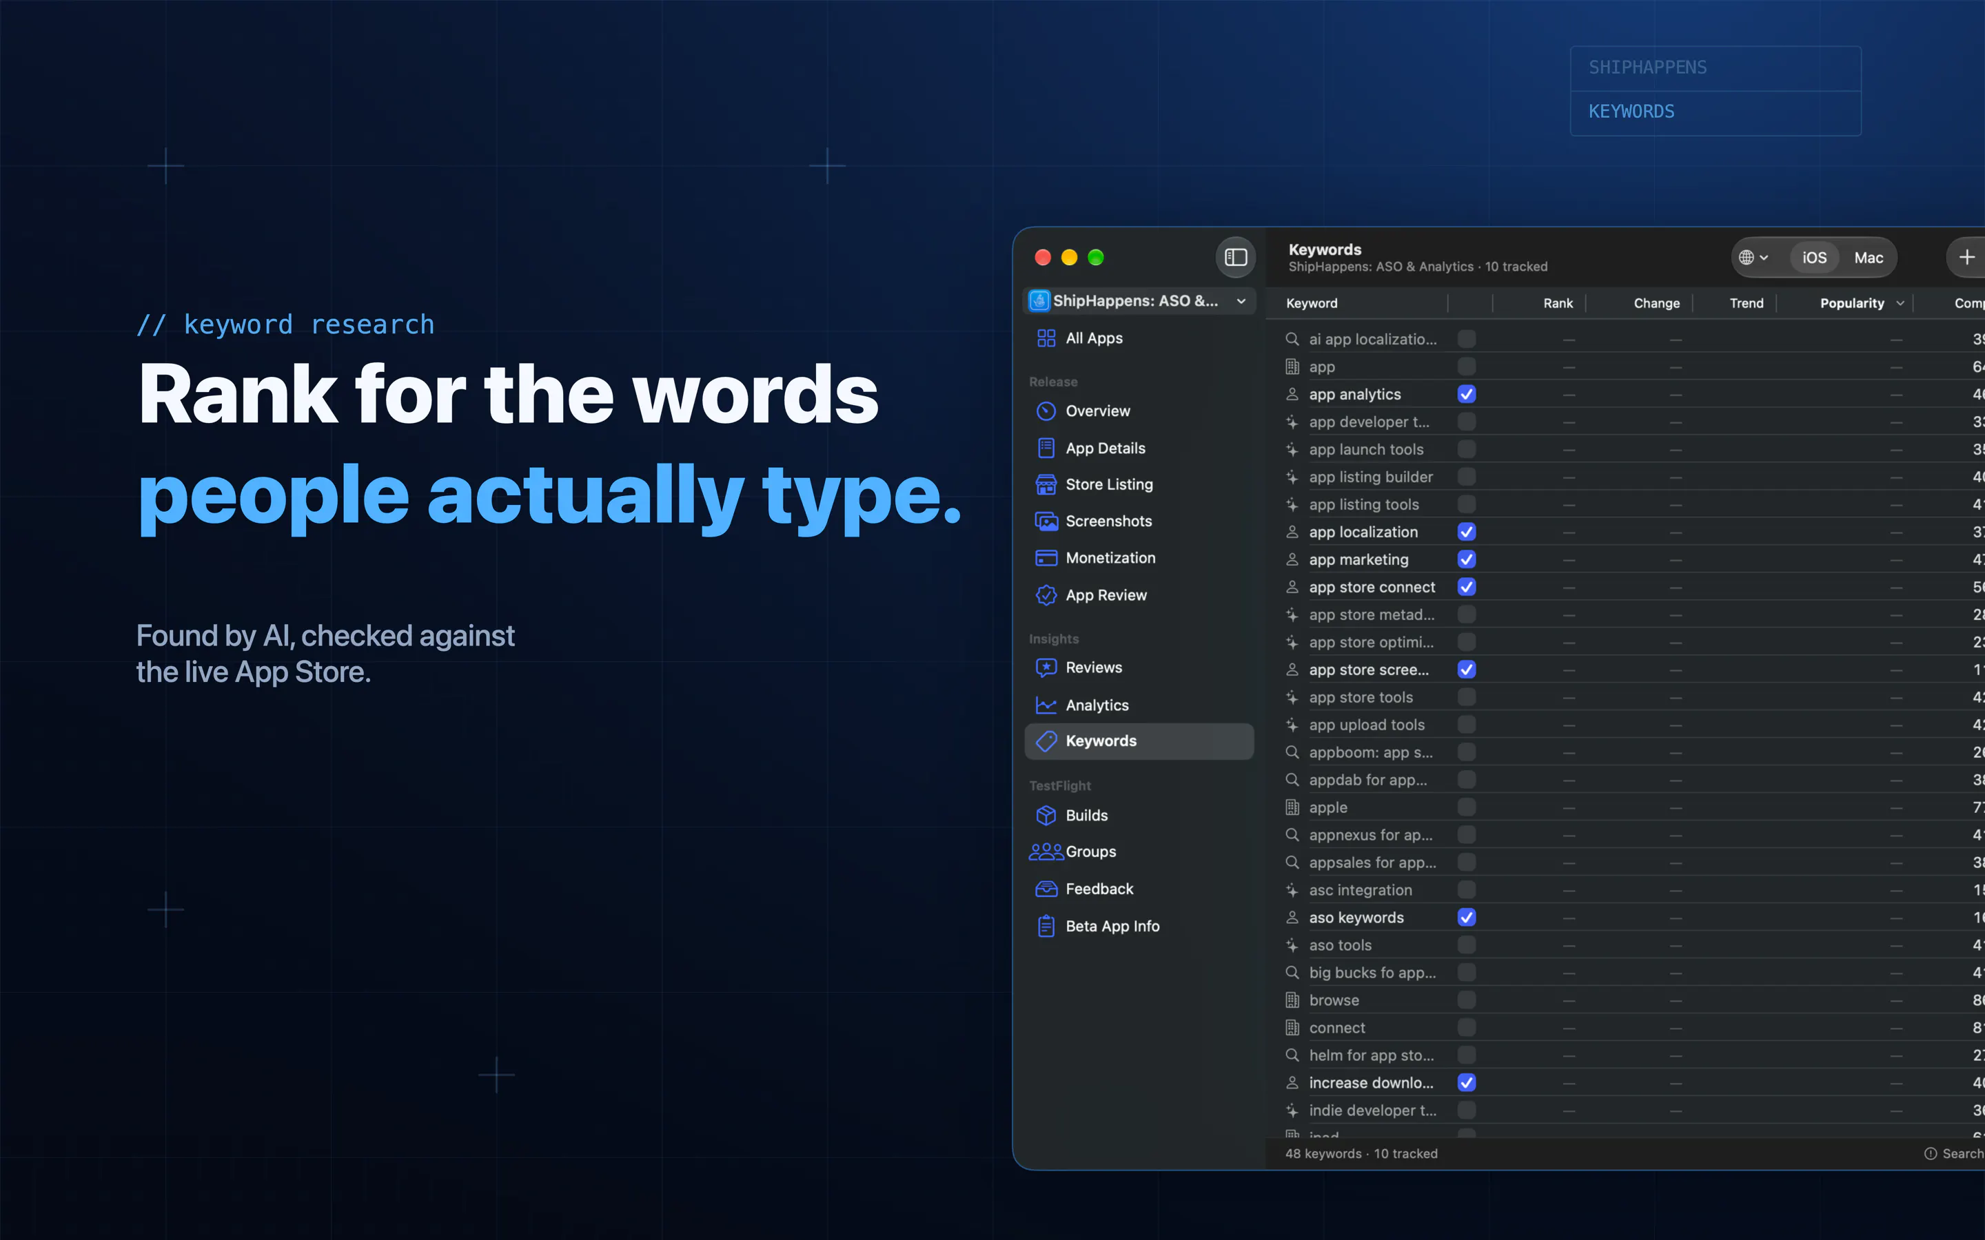Click search icon beside helm for app store
Viewport: 1985px width, 1240px height.
point(1292,1055)
